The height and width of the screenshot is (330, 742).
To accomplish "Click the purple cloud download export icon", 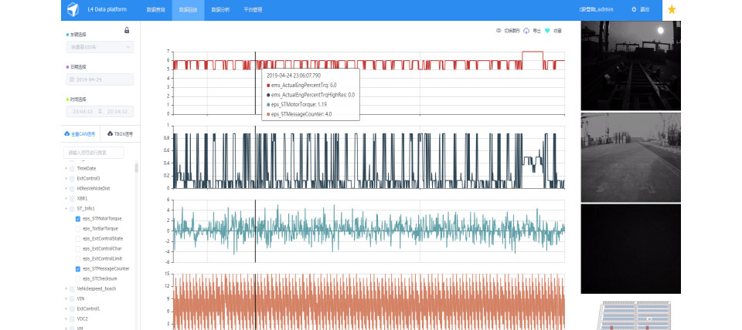I will pyautogui.click(x=526, y=31).
